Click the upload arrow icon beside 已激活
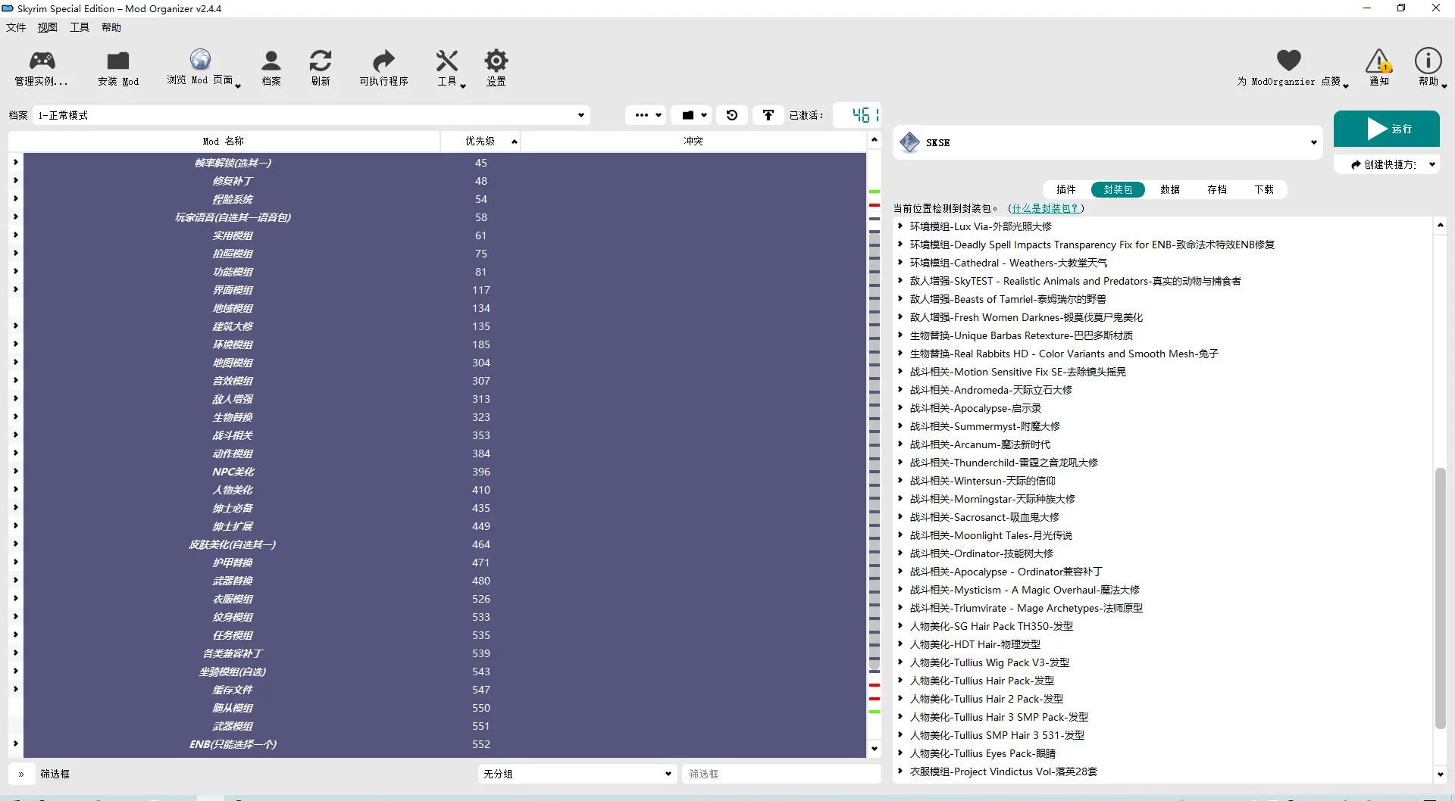This screenshot has width=1455, height=801. tap(768, 115)
